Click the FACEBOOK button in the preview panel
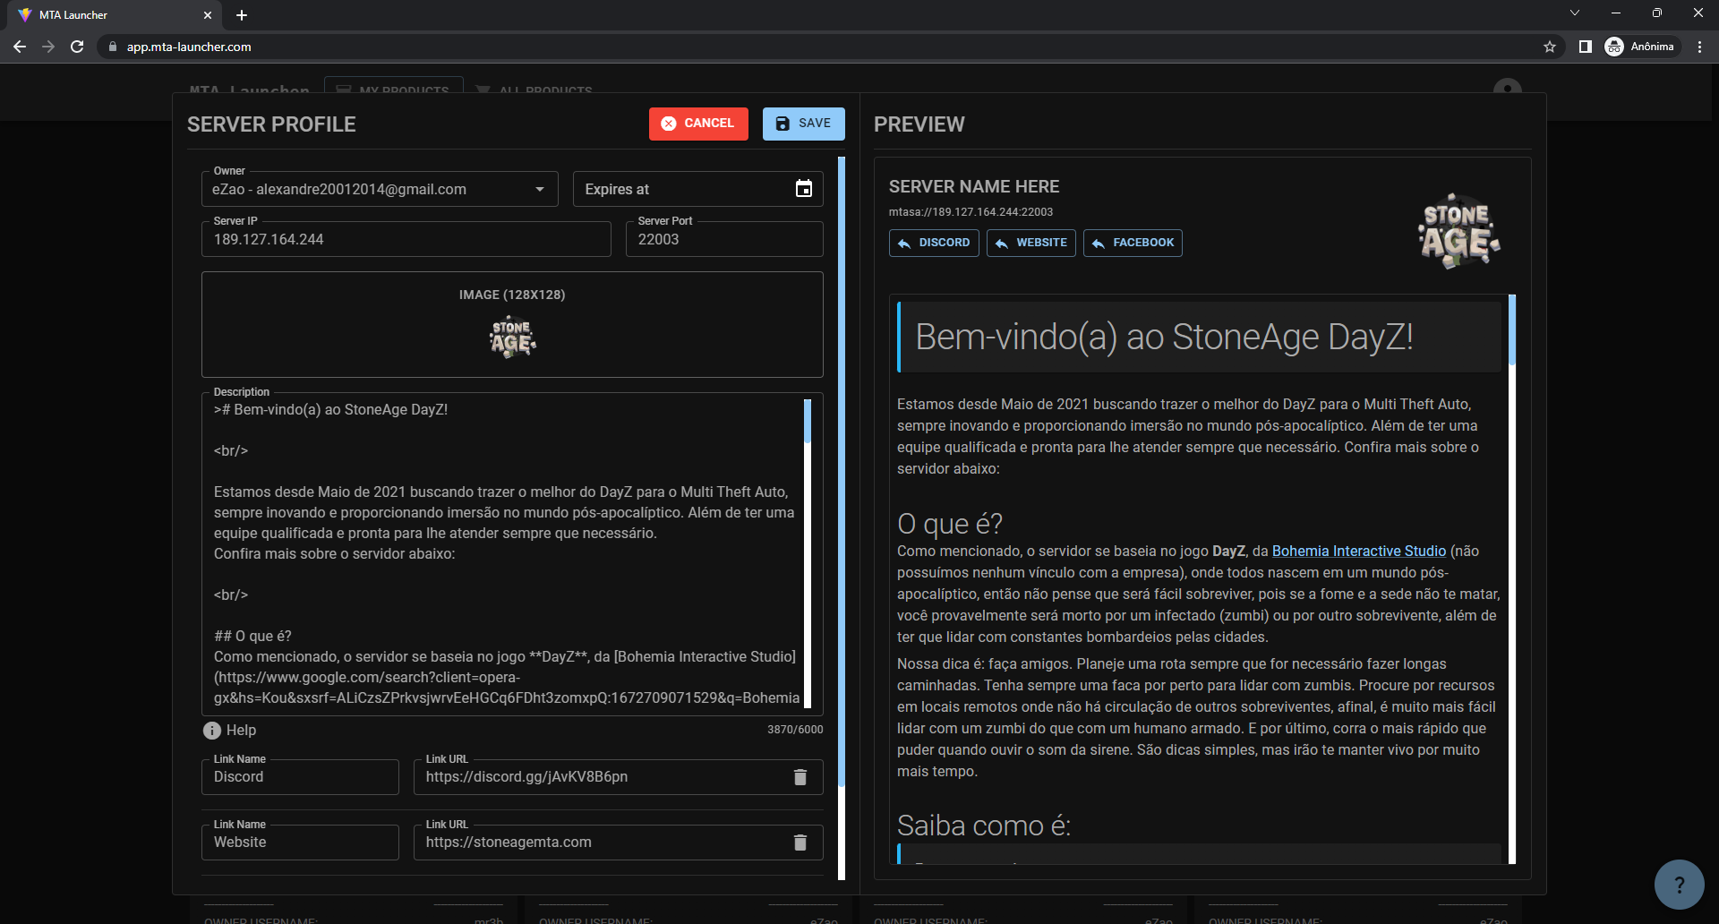1719x924 pixels. tap(1133, 243)
